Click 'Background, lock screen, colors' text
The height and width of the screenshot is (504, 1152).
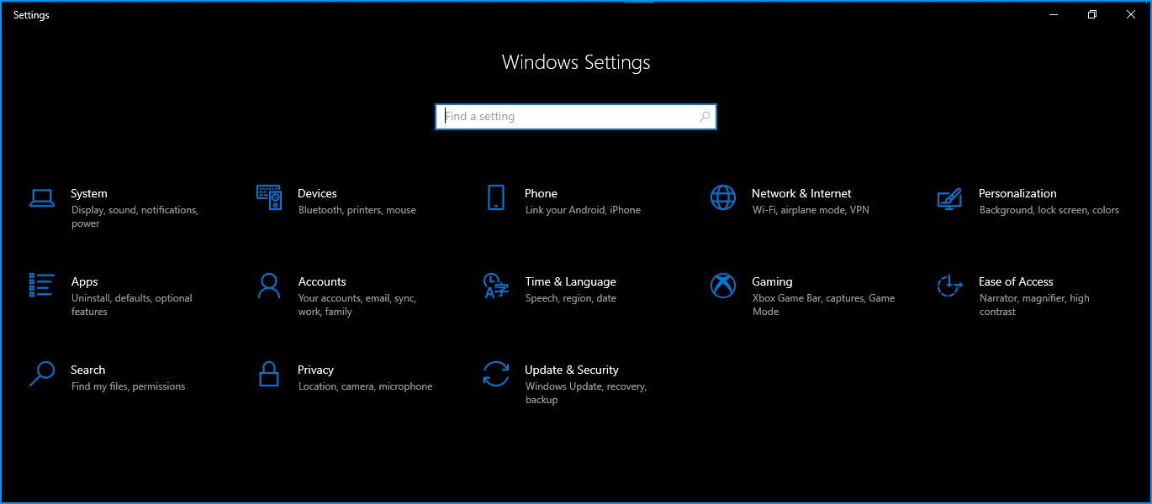[1049, 210]
